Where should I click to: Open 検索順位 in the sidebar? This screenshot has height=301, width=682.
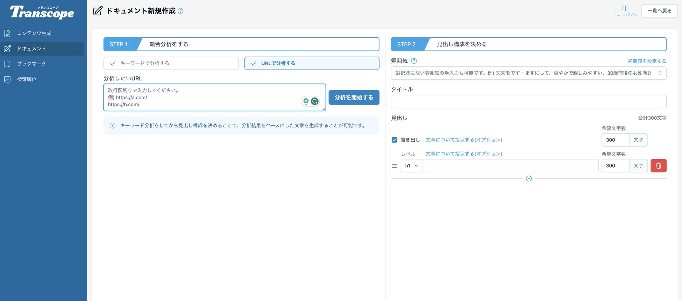(x=42, y=79)
